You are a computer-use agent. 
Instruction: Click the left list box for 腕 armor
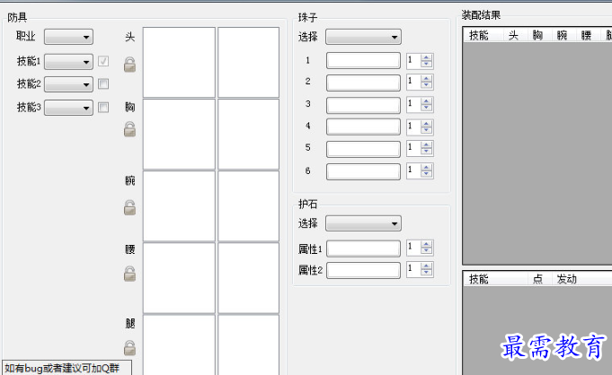[x=179, y=205]
